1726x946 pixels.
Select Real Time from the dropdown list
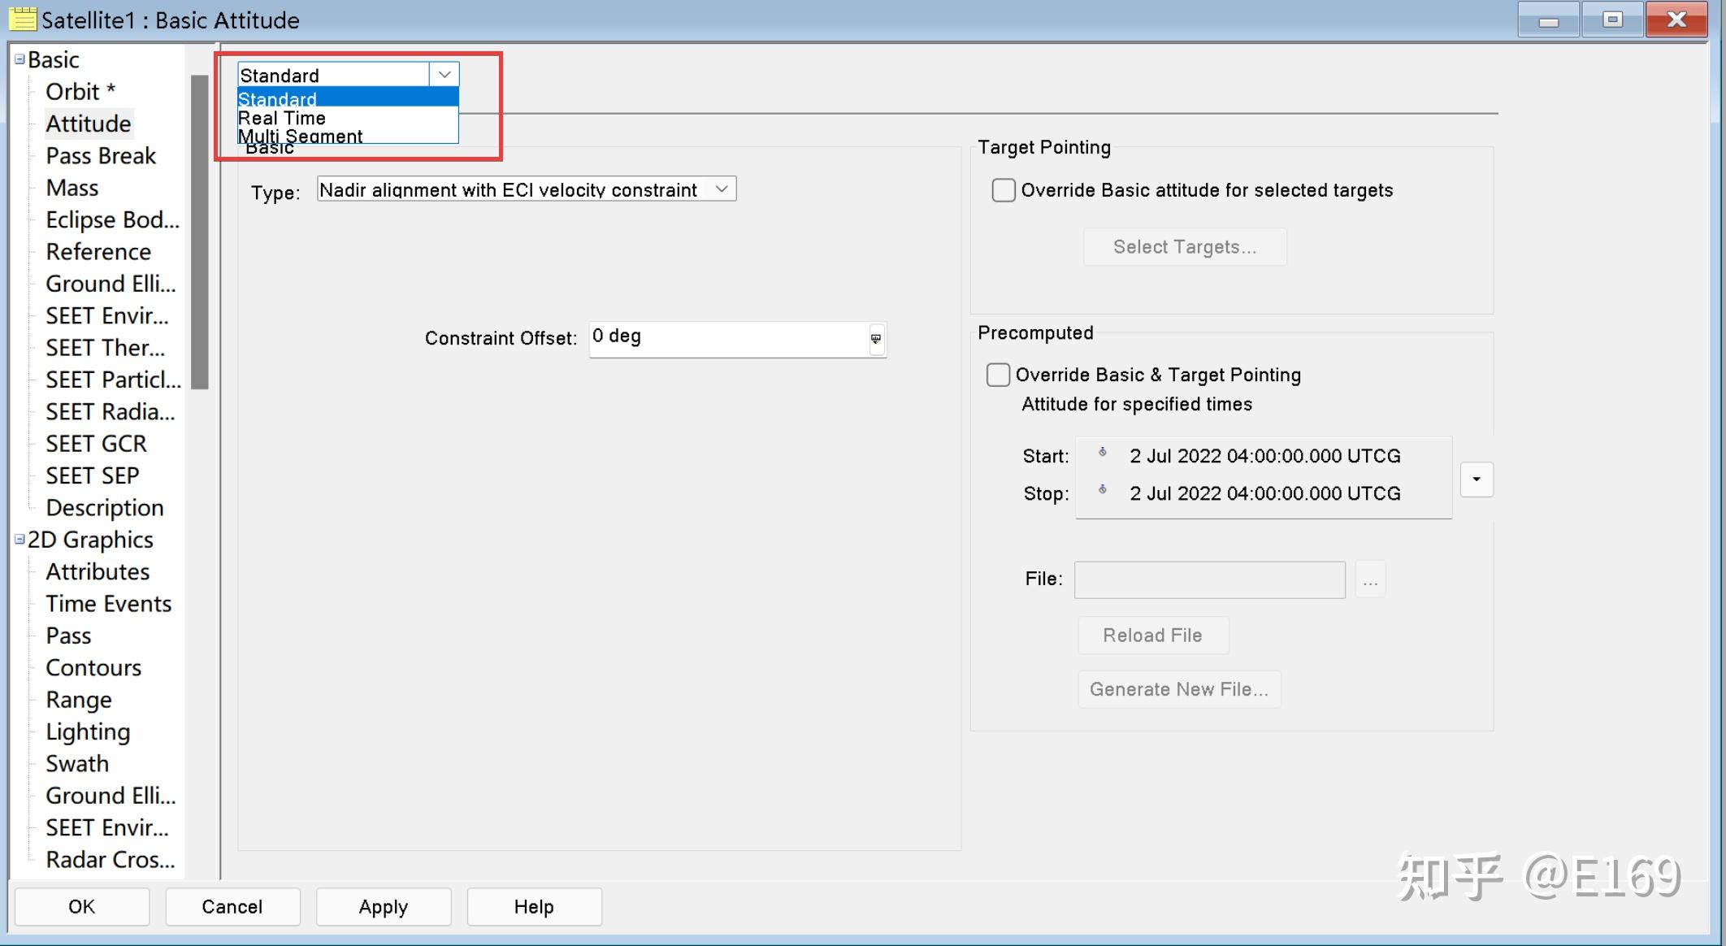click(x=282, y=118)
